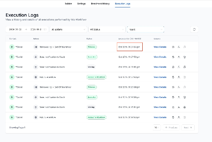Click the Showing Page 1 label

(17, 128)
